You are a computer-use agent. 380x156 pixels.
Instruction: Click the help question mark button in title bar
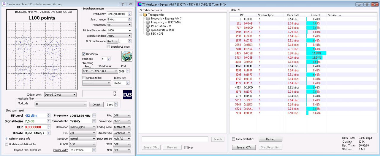(122, 4)
